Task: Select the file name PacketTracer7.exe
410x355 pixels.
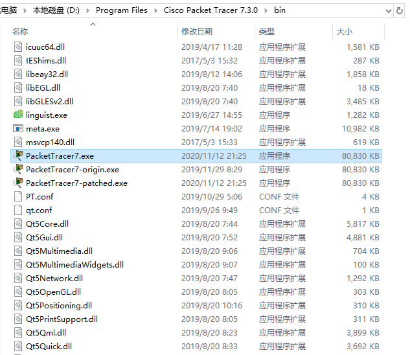Action: point(60,156)
